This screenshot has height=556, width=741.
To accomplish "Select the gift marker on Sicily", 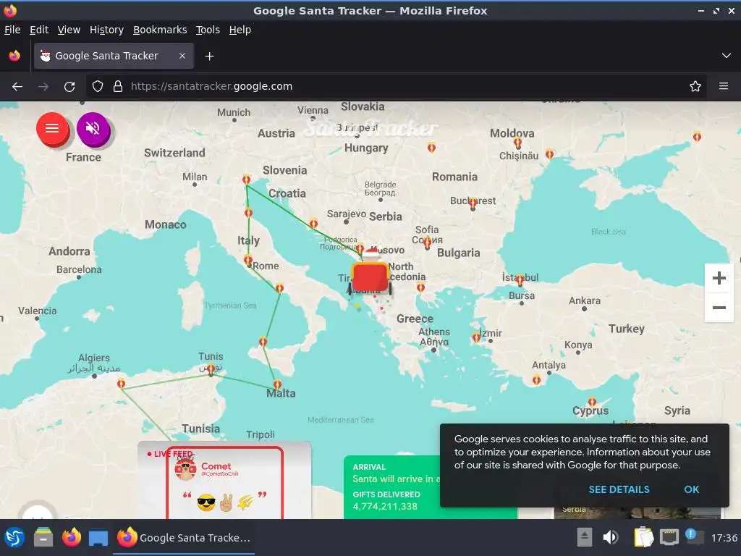I will tap(263, 342).
